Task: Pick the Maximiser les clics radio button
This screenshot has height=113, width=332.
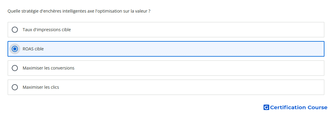Action: (x=15, y=87)
